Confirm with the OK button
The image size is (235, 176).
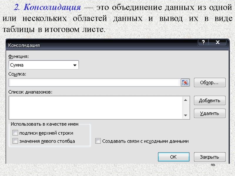click(174, 157)
